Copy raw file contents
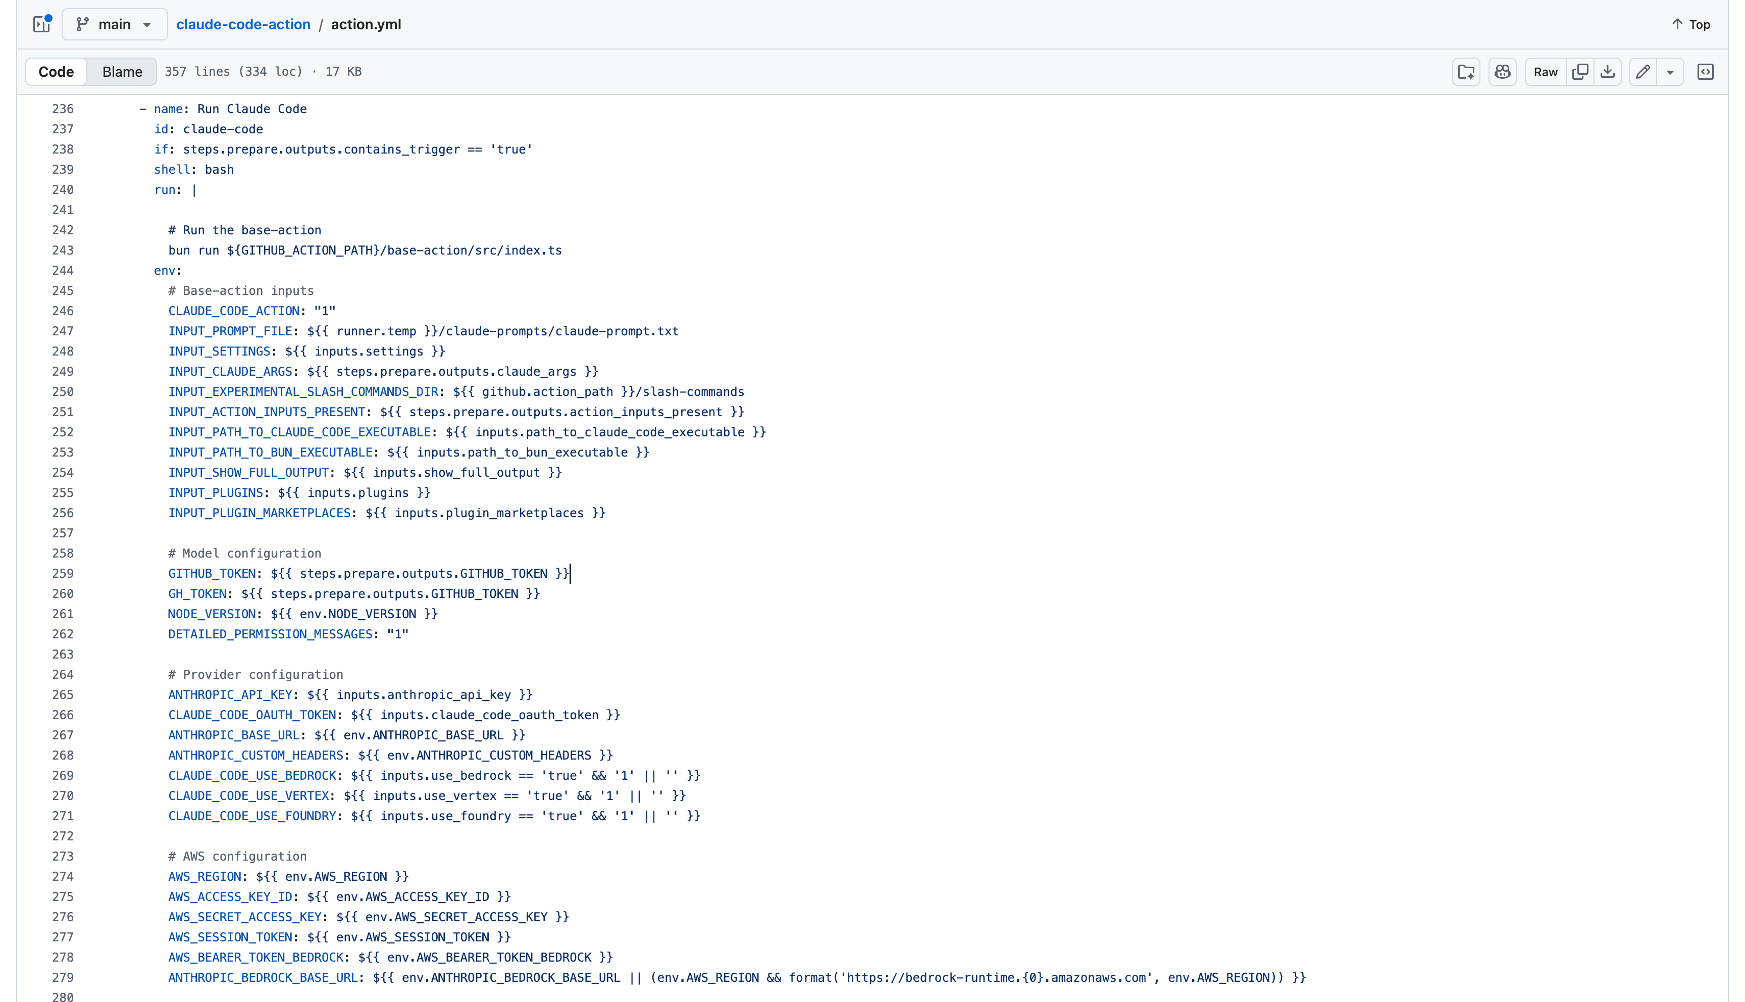 [x=1580, y=72]
